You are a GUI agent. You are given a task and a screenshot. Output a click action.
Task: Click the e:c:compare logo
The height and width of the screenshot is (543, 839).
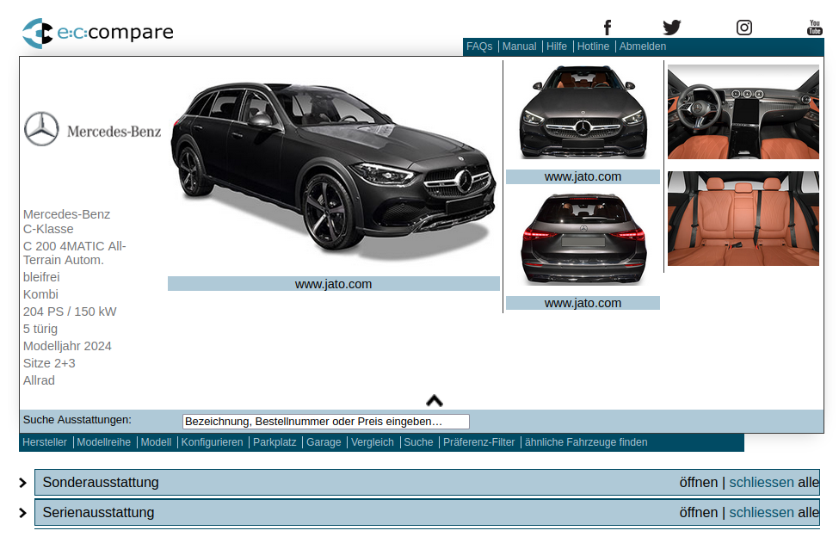(98, 34)
